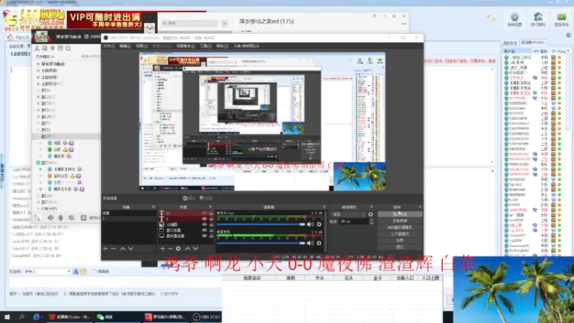
Task: Open source properties gear in Sources toolbar
Action: (178, 248)
